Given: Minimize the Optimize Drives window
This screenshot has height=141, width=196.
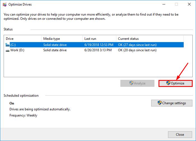Looking at the screenshot, I should (x=164, y=4).
